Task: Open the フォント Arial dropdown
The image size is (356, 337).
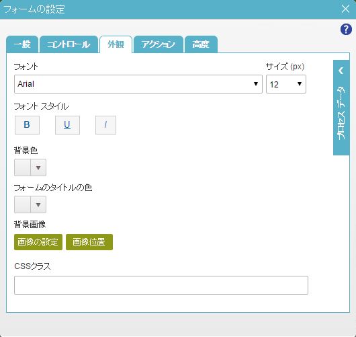Action: (138, 84)
